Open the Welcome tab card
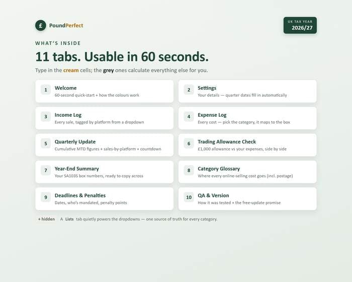Viewport: 352px width, 282px height. pos(105,91)
